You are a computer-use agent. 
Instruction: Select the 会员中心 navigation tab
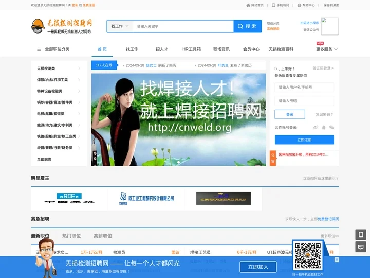[251, 49]
